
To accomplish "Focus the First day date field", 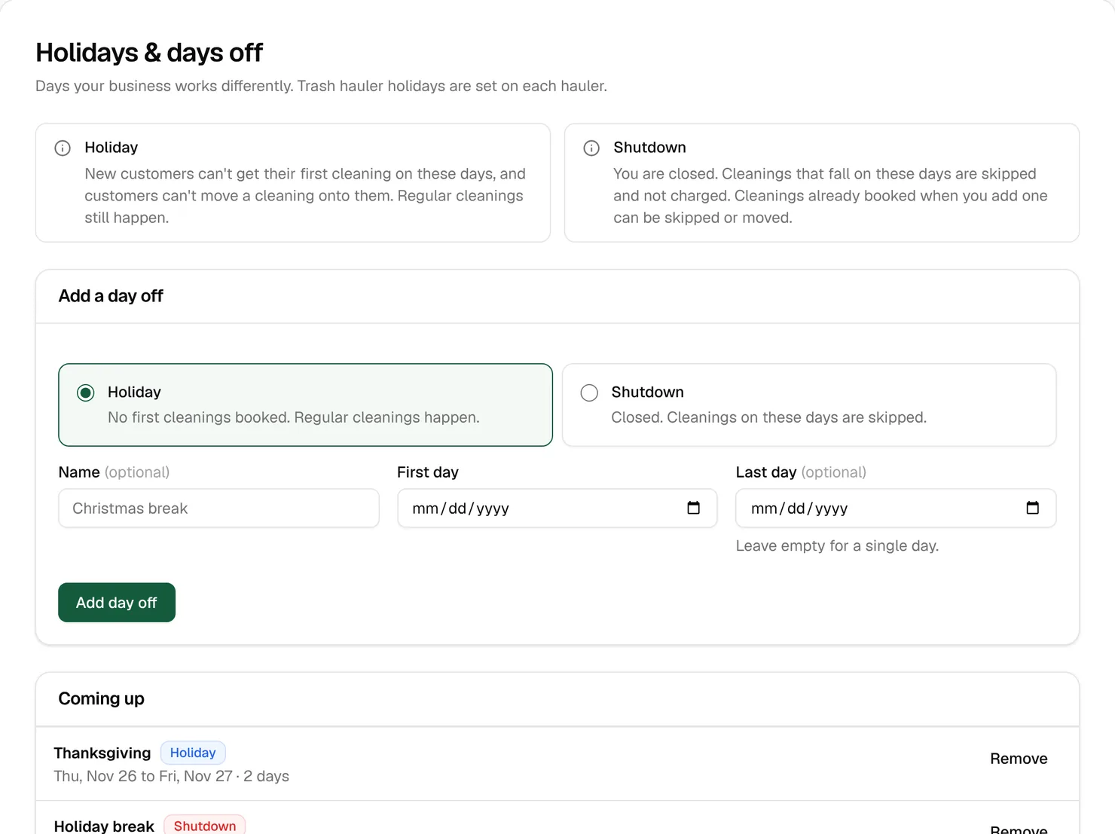I will point(557,509).
